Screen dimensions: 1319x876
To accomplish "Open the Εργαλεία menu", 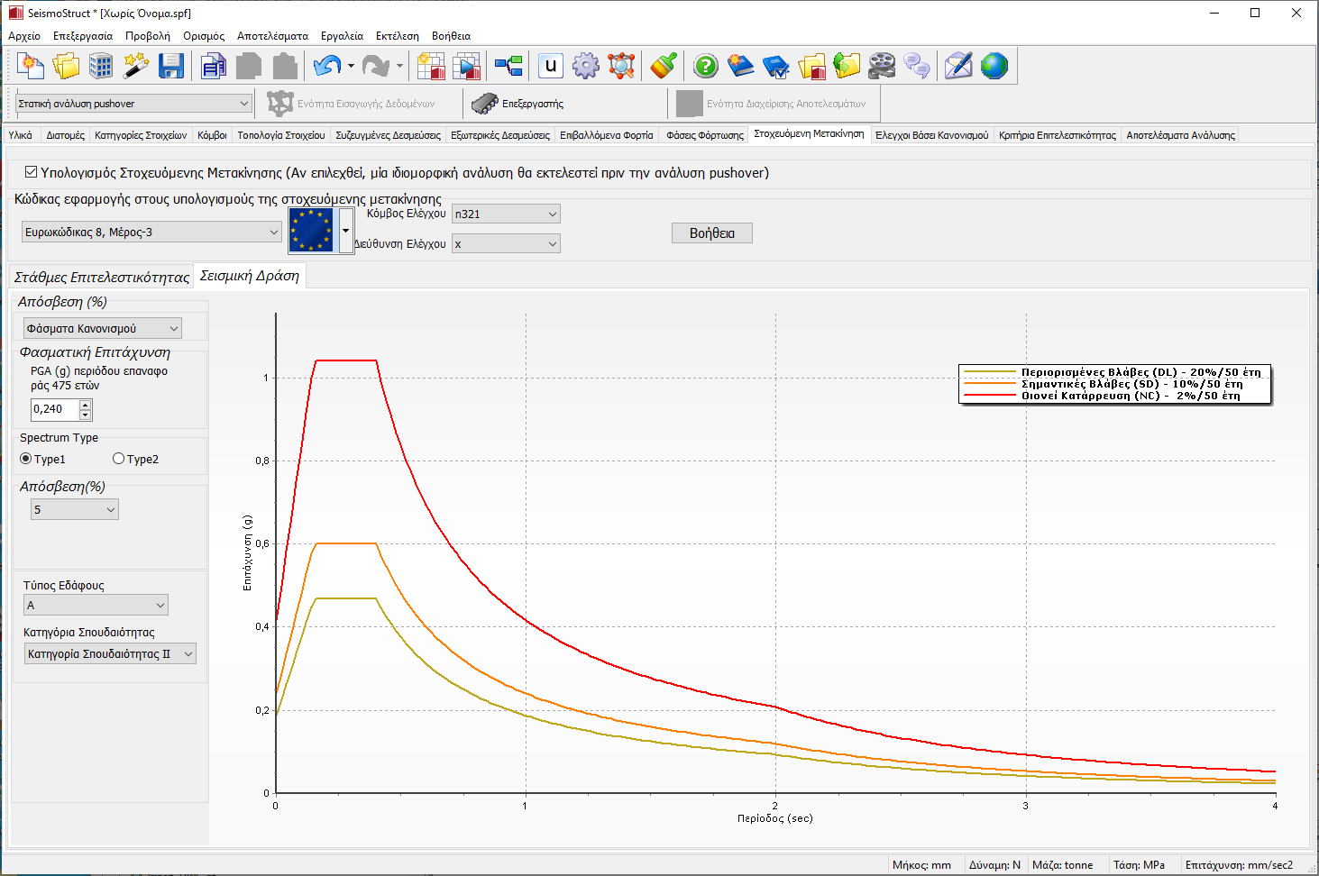I will (x=342, y=36).
